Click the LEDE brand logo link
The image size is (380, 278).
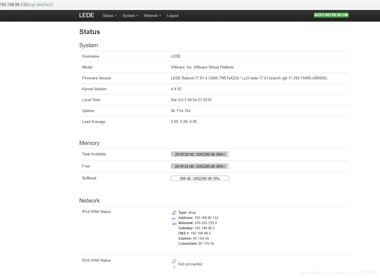[87, 15]
